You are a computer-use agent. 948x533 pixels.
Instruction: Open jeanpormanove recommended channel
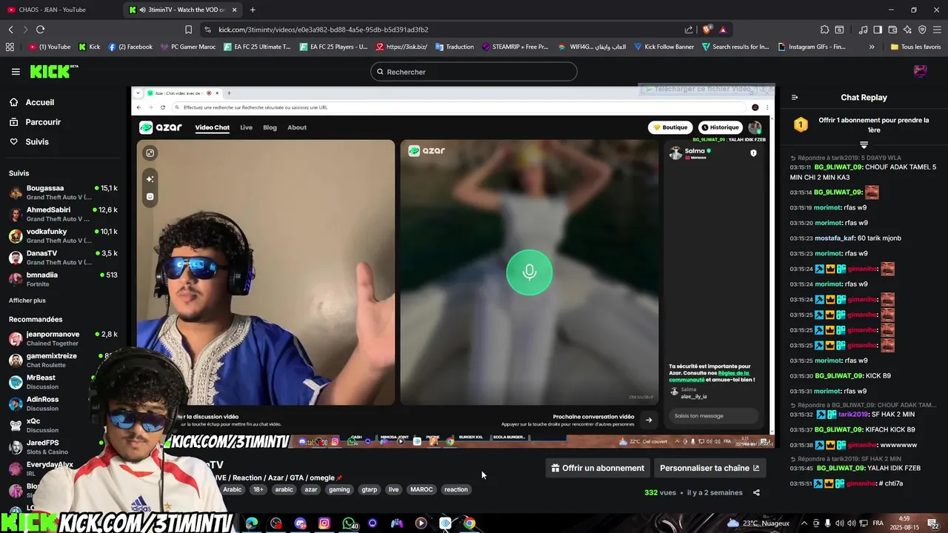click(x=63, y=338)
